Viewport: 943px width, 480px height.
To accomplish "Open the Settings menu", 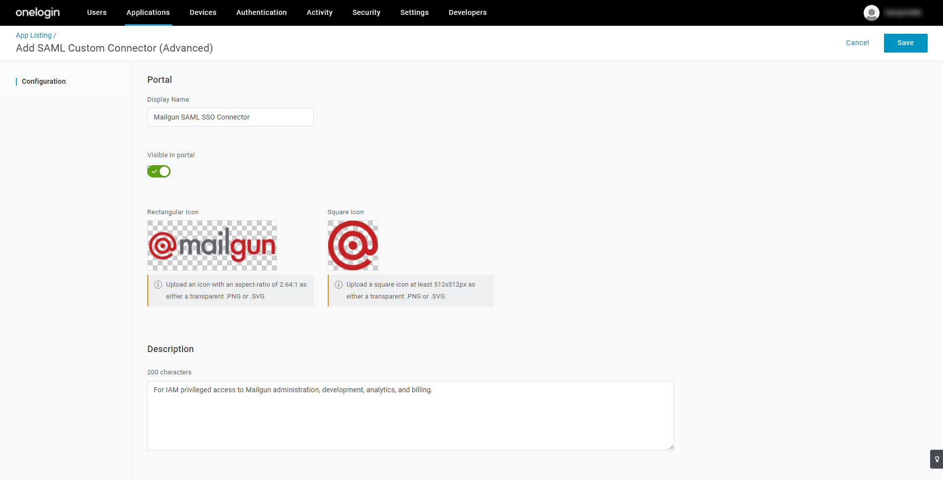I will [414, 12].
